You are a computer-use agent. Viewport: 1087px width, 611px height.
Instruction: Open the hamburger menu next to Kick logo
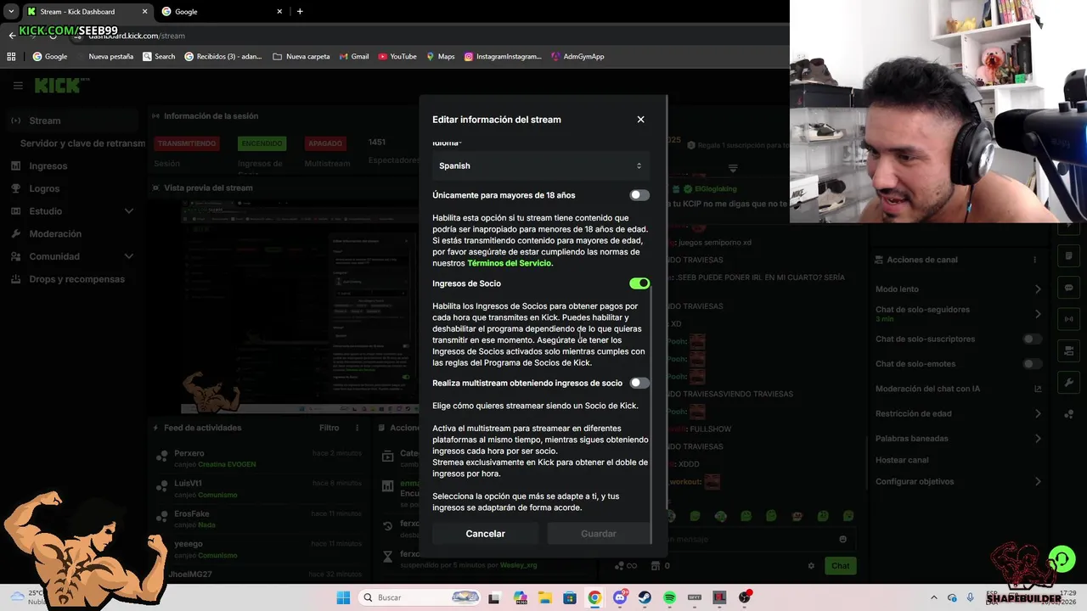tap(18, 86)
